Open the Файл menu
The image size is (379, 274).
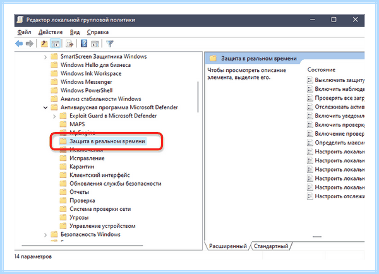pyautogui.click(x=24, y=32)
